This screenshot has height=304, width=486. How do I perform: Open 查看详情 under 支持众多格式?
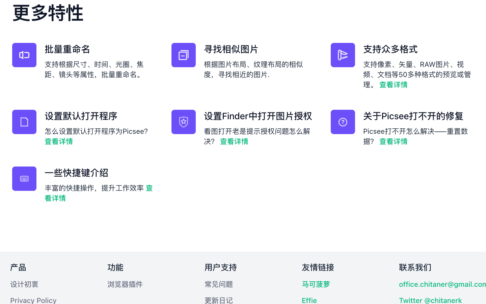tap(393, 84)
